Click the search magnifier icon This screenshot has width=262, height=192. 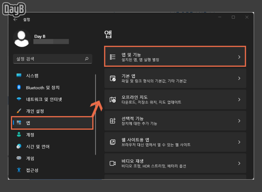tap(86, 59)
